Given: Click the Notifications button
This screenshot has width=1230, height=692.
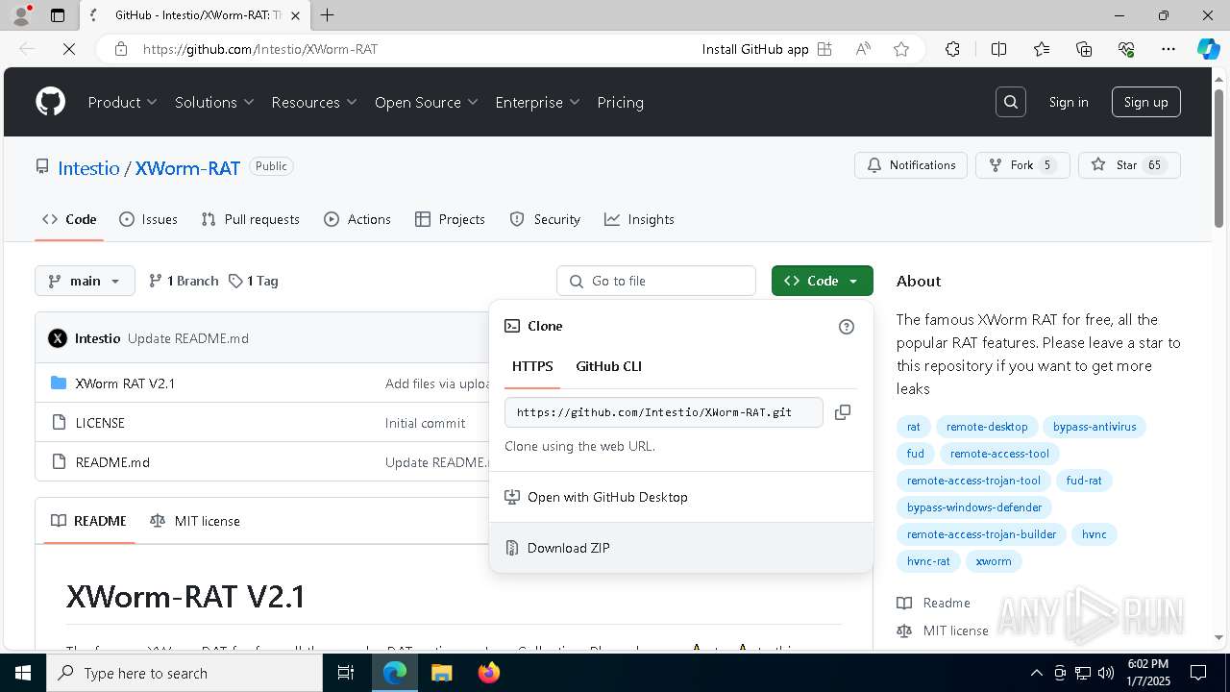Looking at the screenshot, I should [x=911, y=165].
